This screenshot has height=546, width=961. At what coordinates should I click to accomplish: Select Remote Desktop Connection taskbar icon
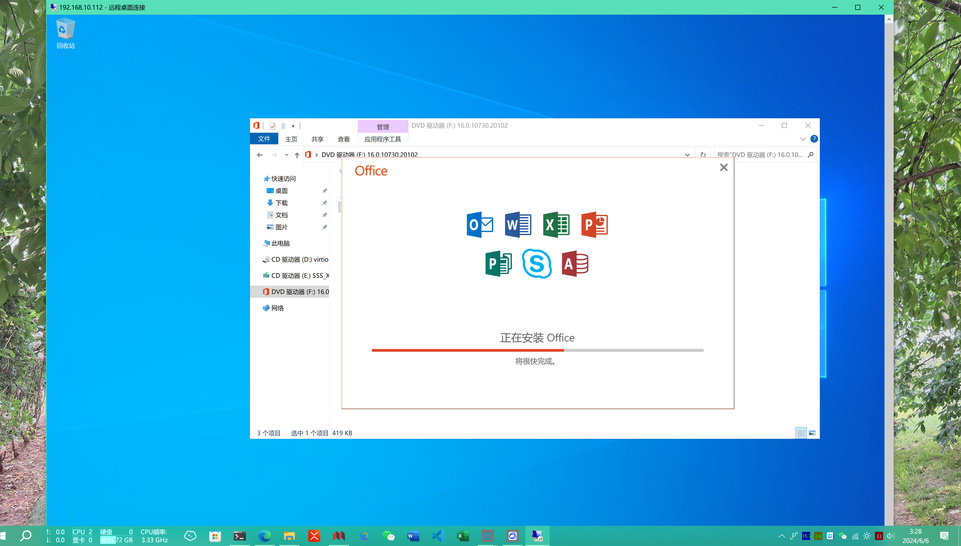tap(537, 536)
